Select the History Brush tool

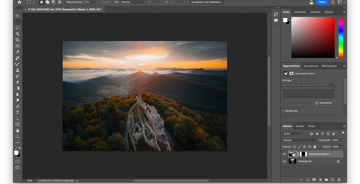tap(17, 76)
